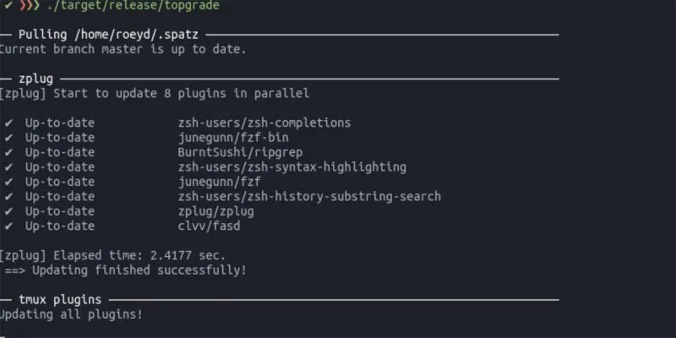Click the checkmark next to zplug/zplug
676x338 pixels.
point(8,211)
